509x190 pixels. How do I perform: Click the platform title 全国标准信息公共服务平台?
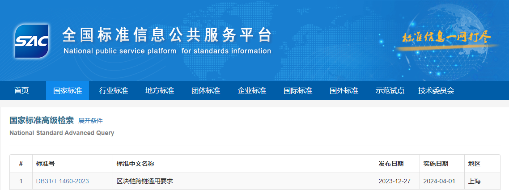click(167, 35)
